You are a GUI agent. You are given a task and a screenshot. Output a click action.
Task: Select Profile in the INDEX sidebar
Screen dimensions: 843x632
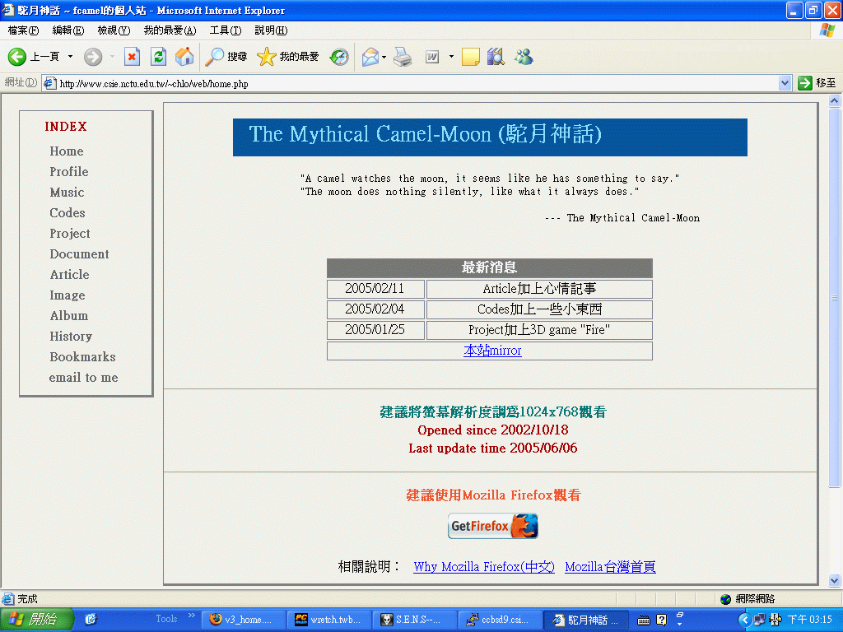pos(69,172)
